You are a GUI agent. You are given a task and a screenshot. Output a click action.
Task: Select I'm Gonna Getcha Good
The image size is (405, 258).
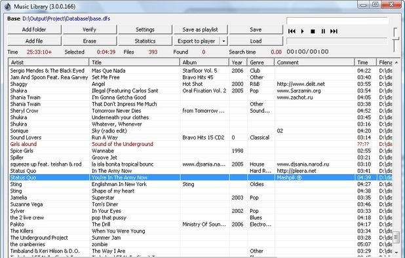(x=201, y=98)
